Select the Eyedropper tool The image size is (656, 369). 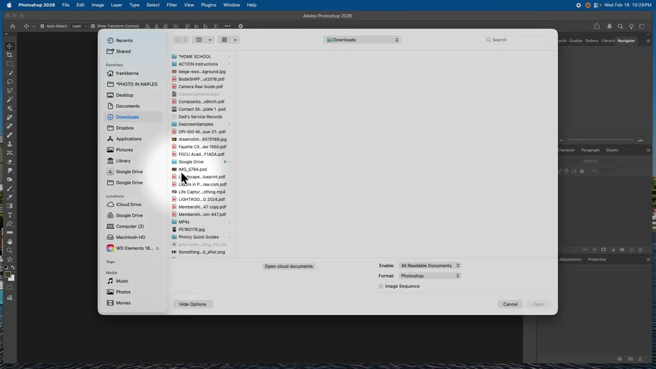pyautogui.click(x=10, y=197)
